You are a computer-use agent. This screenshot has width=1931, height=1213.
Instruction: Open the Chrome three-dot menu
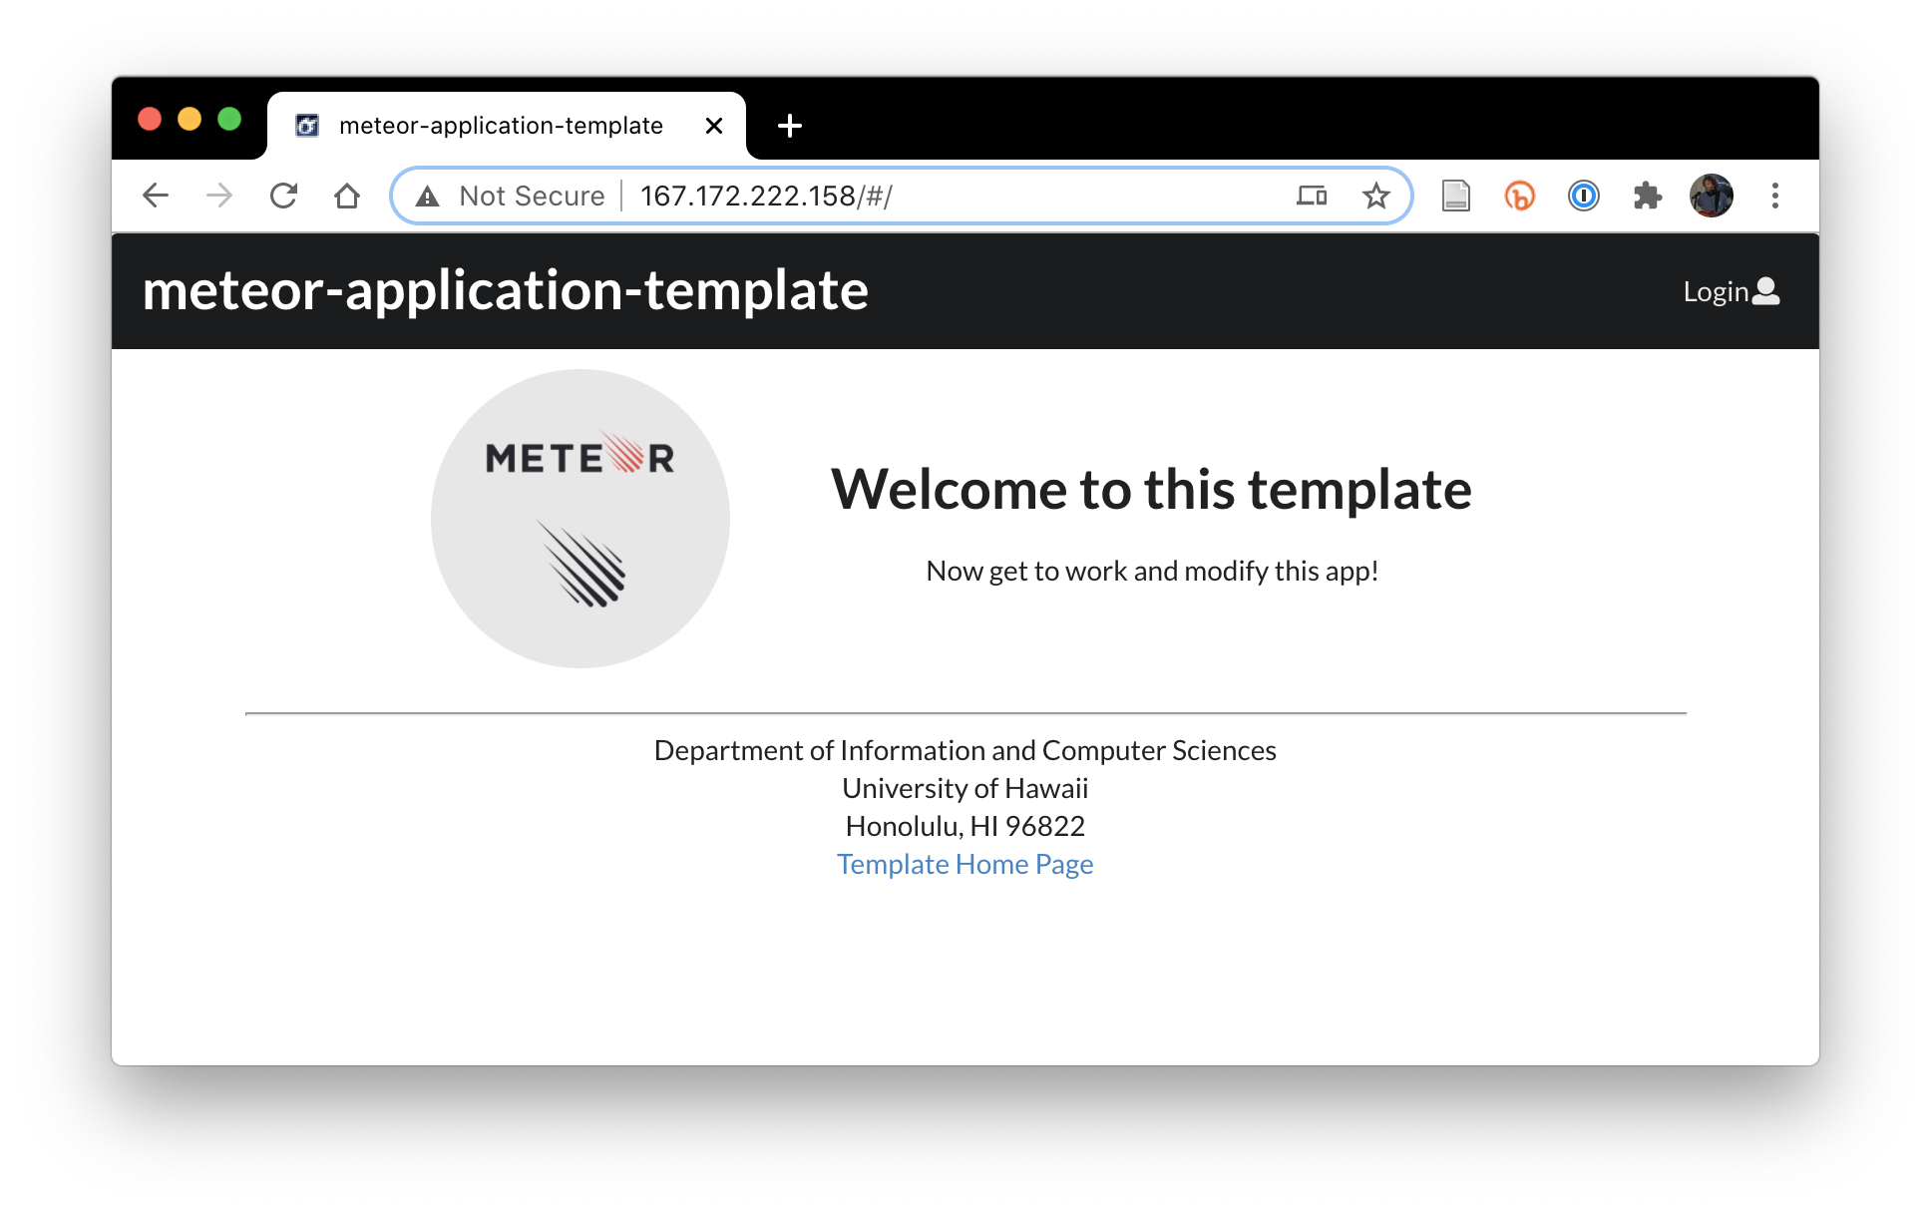[x=1774, y=196]
